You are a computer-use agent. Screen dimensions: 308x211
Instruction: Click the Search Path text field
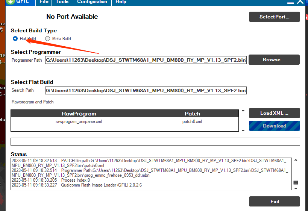(146, 90)
